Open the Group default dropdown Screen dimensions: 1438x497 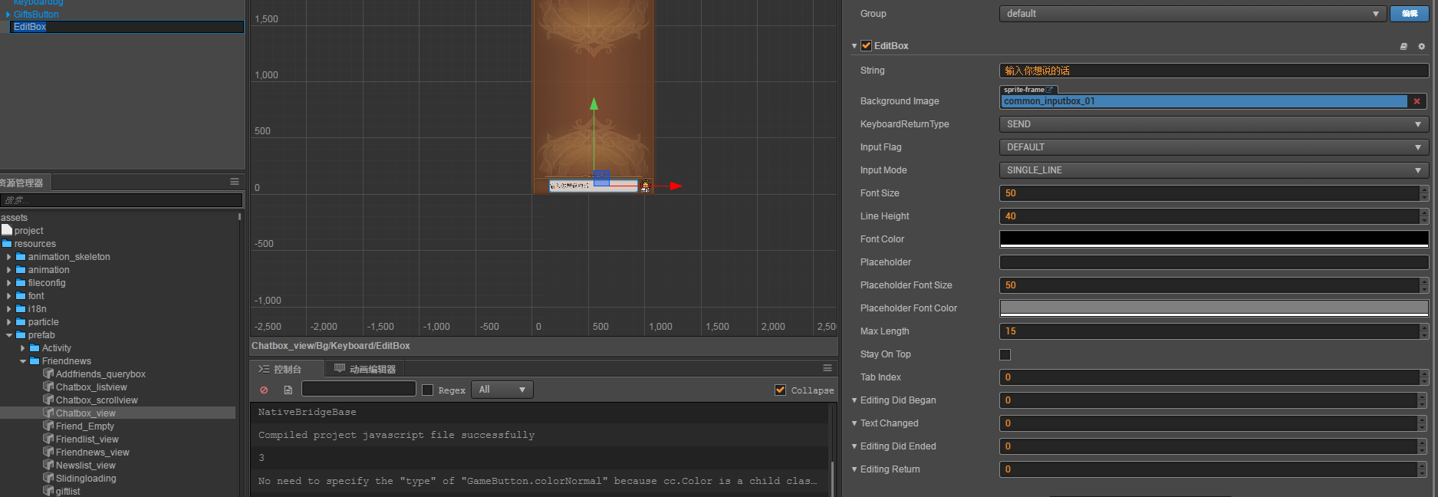coord(1193,14)
